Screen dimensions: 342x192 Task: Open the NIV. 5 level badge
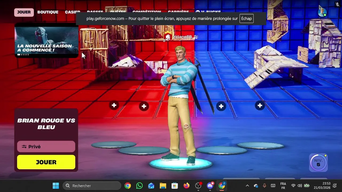[318, 162]
